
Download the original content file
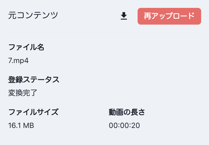point(123,16)
